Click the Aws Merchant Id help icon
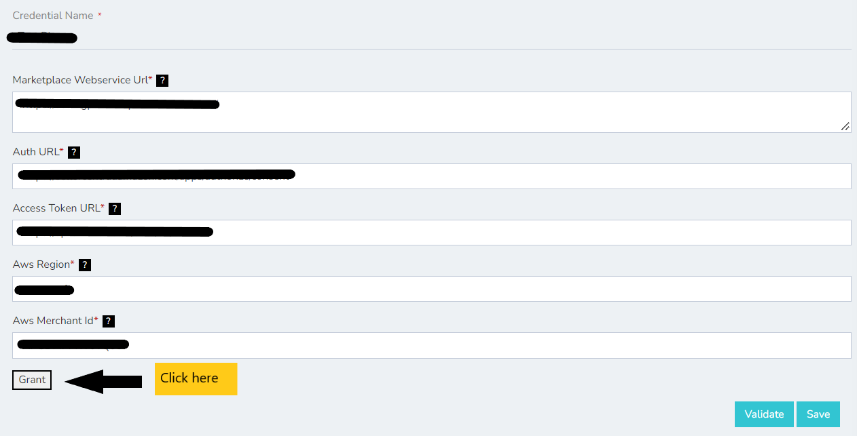Image resolution: width=857 pixels, height=436 pixels. (108, 321)
